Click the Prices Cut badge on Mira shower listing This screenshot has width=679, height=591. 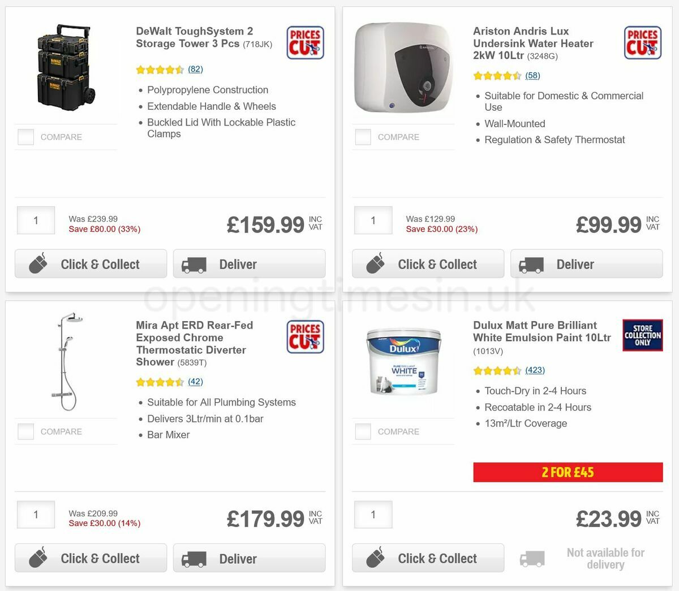[x=305, y=337]
